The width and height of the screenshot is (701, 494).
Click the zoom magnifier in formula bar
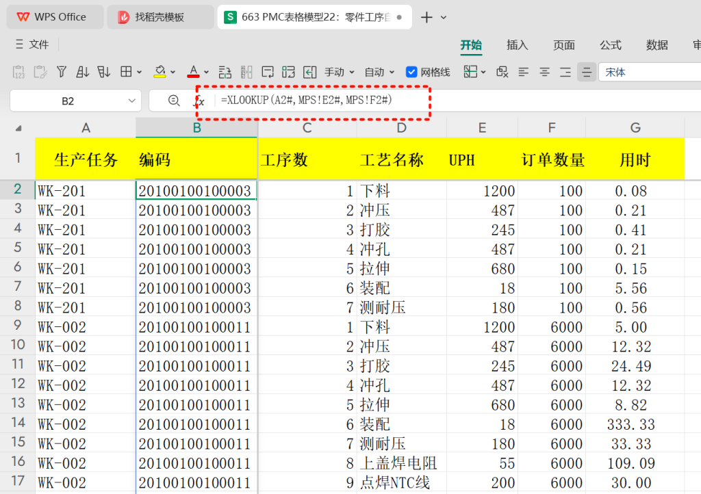point(174,101)
